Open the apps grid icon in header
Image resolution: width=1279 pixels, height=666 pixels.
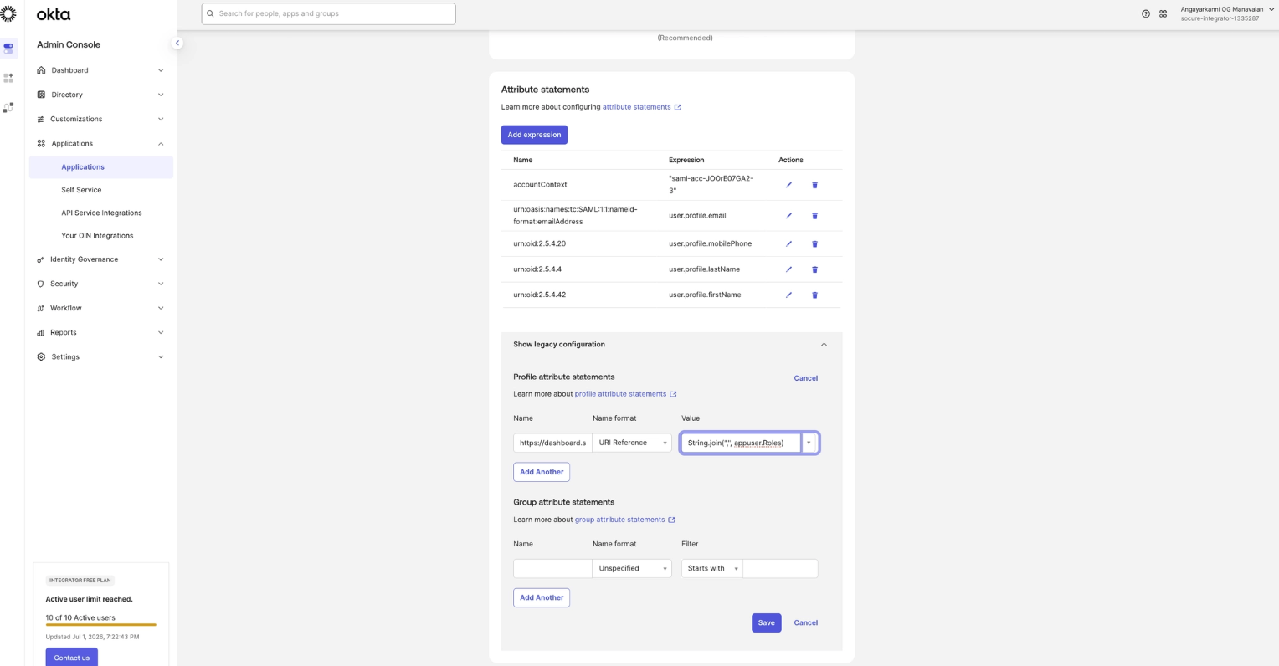[x=1163, y=13]
